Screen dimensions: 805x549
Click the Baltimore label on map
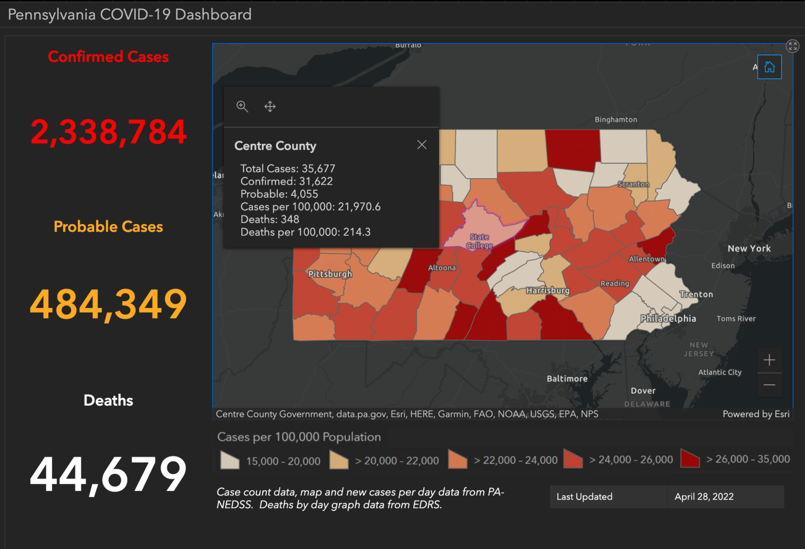(567, 379)
